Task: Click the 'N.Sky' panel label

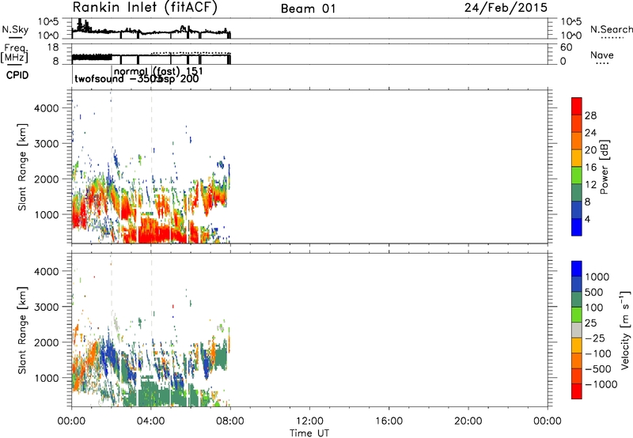Action: tap(15, 29)
